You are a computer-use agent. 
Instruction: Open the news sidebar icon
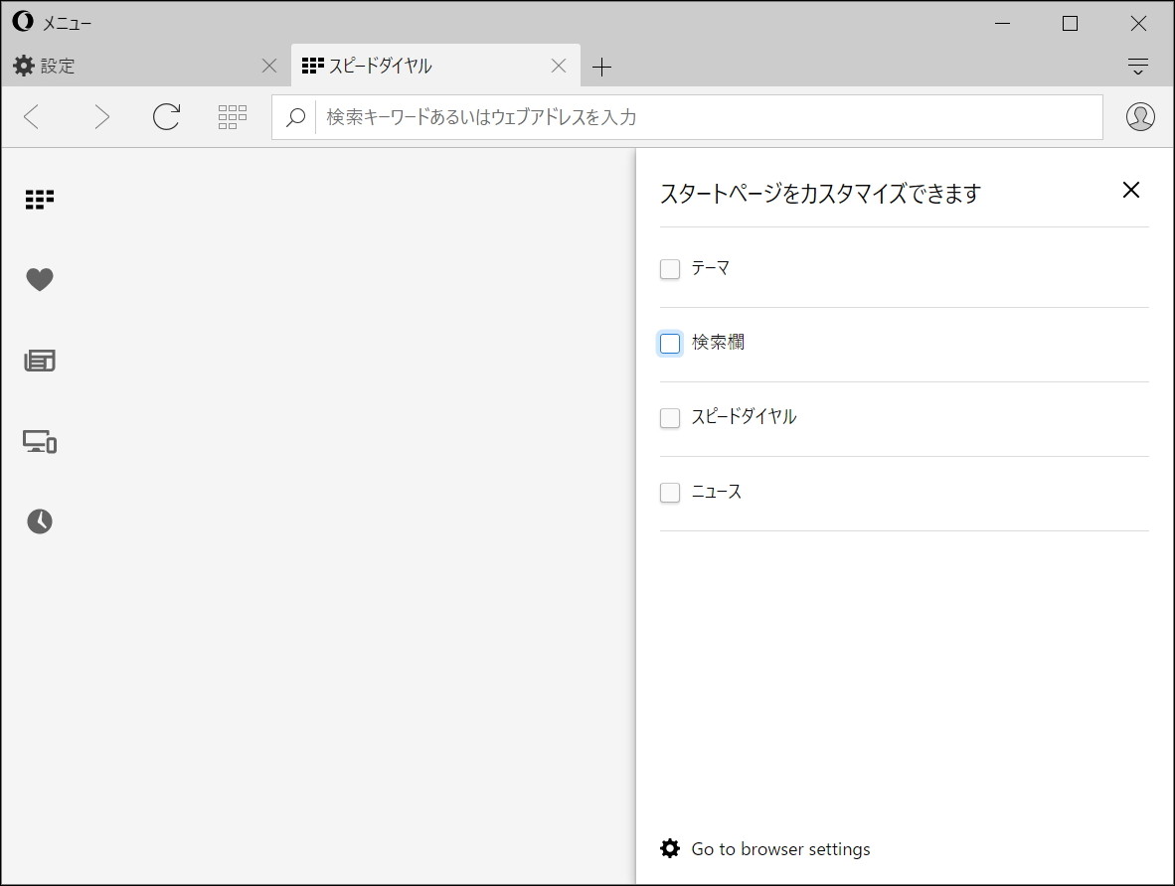(x=39, y=360)
